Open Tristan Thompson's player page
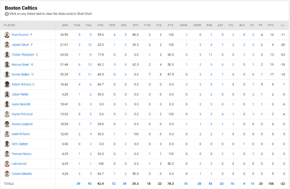The height and width of the screenshot is (189, 290). (23, 55)
